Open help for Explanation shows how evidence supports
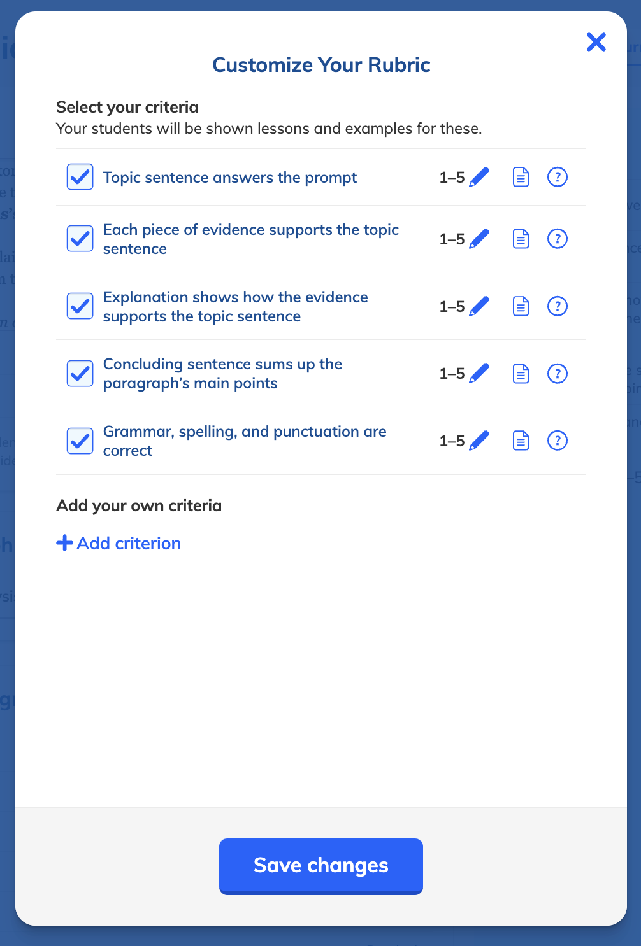 click(x=558, y=306)
